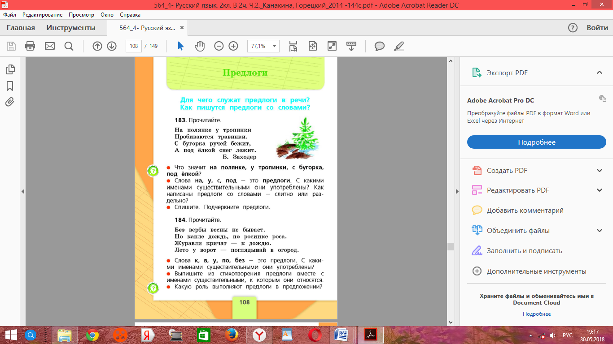Open the Файл menu
This screenshot has width=613, height=344.
pyautogui.click(x=9, y=15)
